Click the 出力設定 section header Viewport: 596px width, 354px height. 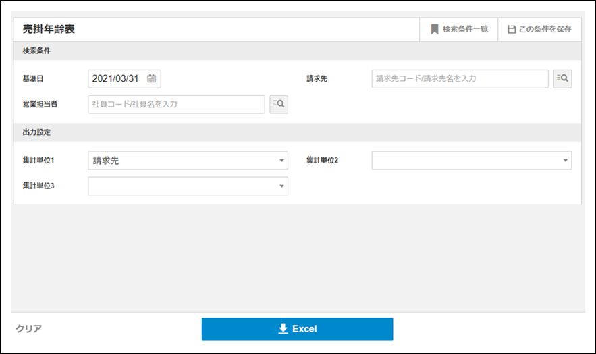[x=297, y=132]
